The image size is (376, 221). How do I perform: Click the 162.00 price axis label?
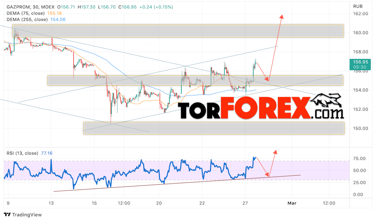360,13
